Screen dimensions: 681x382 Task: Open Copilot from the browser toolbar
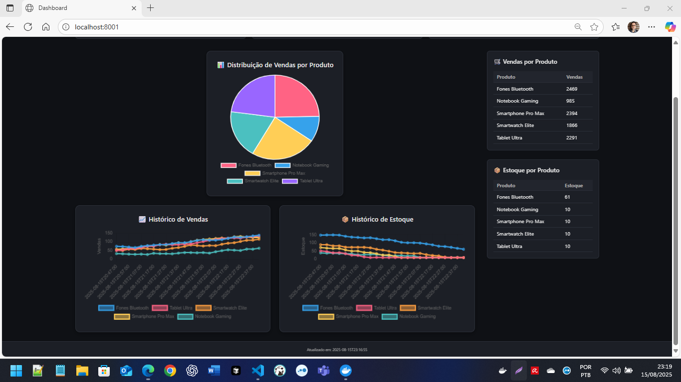tap(670, 27)
